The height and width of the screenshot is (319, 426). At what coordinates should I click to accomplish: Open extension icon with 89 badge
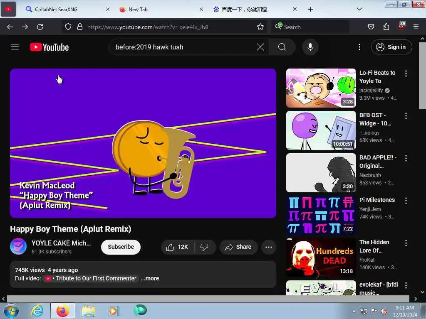pos(401,26)
